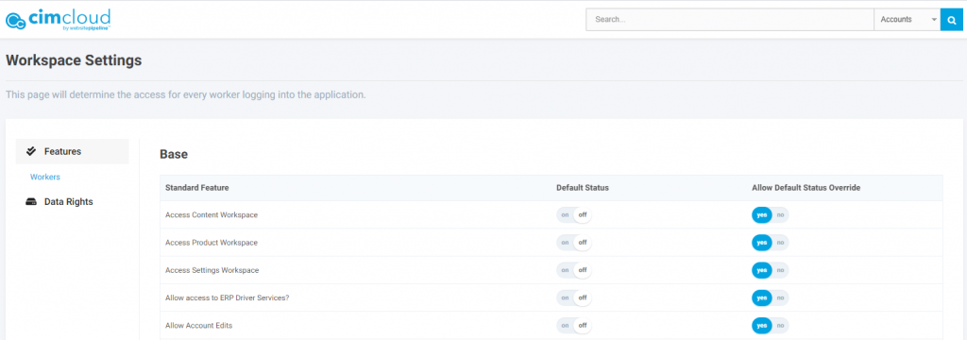Viewport: 967px width, 340px height.
Task: Toggle override for Allow Account Edits
Action: point(771,325)
